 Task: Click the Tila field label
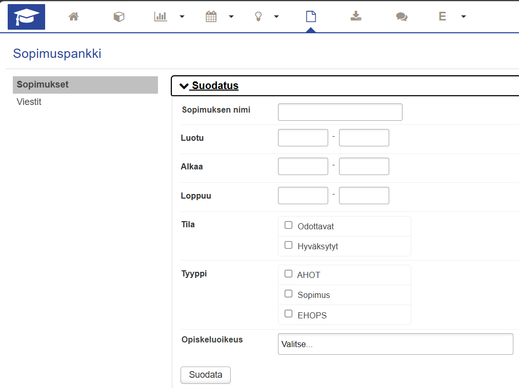pyautogui.click(x=188, y=225)
